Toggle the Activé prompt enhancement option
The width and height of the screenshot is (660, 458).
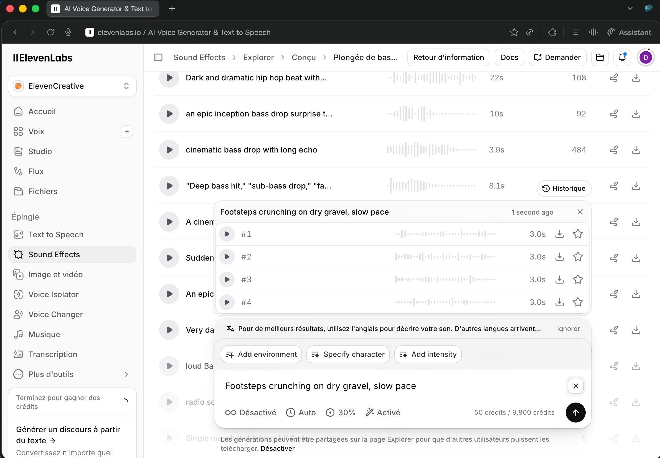[x=383, y=412]
